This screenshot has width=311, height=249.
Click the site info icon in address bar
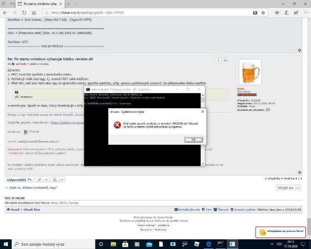point(46,13)
